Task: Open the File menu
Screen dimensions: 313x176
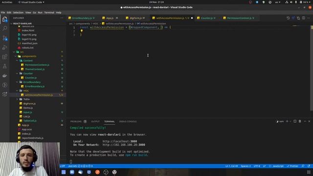Action: tap(3, 12)
